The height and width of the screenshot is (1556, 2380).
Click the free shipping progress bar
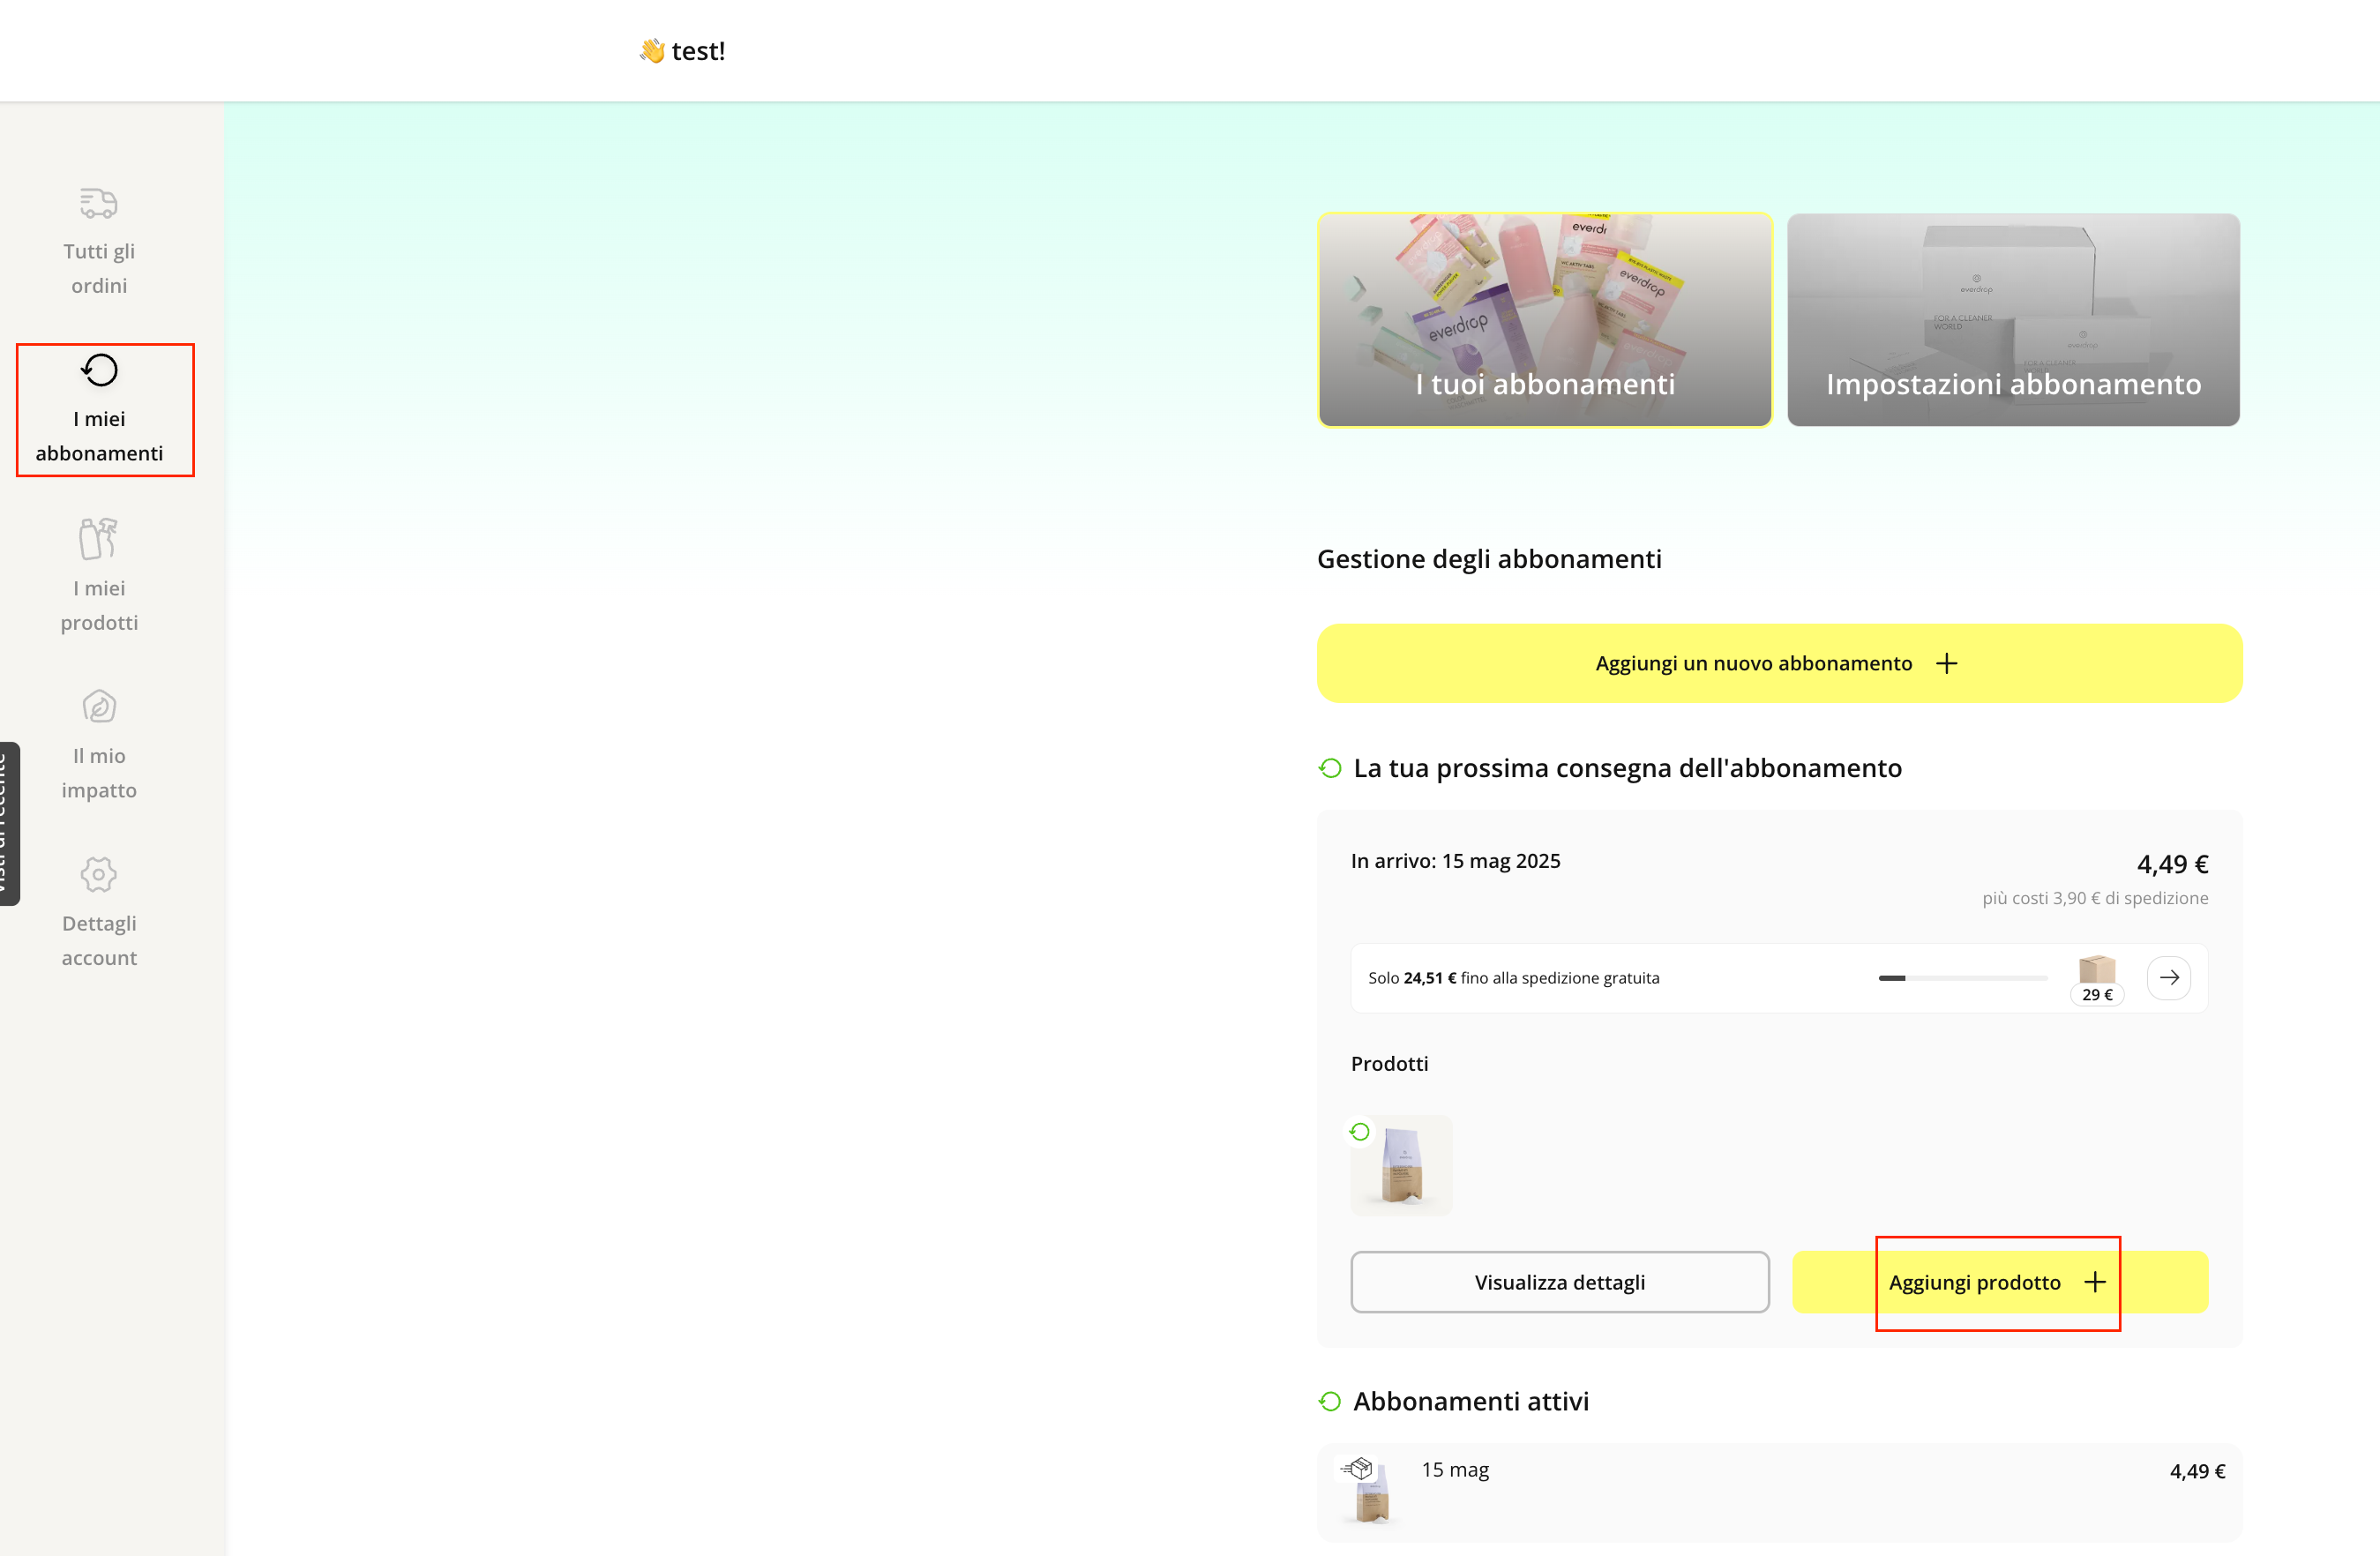[1962, 978]
